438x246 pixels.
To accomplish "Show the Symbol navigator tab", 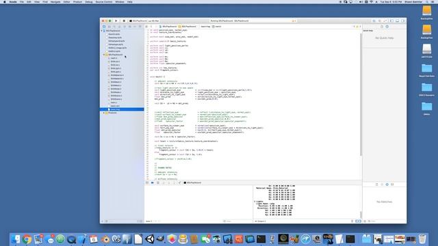I will tap(109, 27).
